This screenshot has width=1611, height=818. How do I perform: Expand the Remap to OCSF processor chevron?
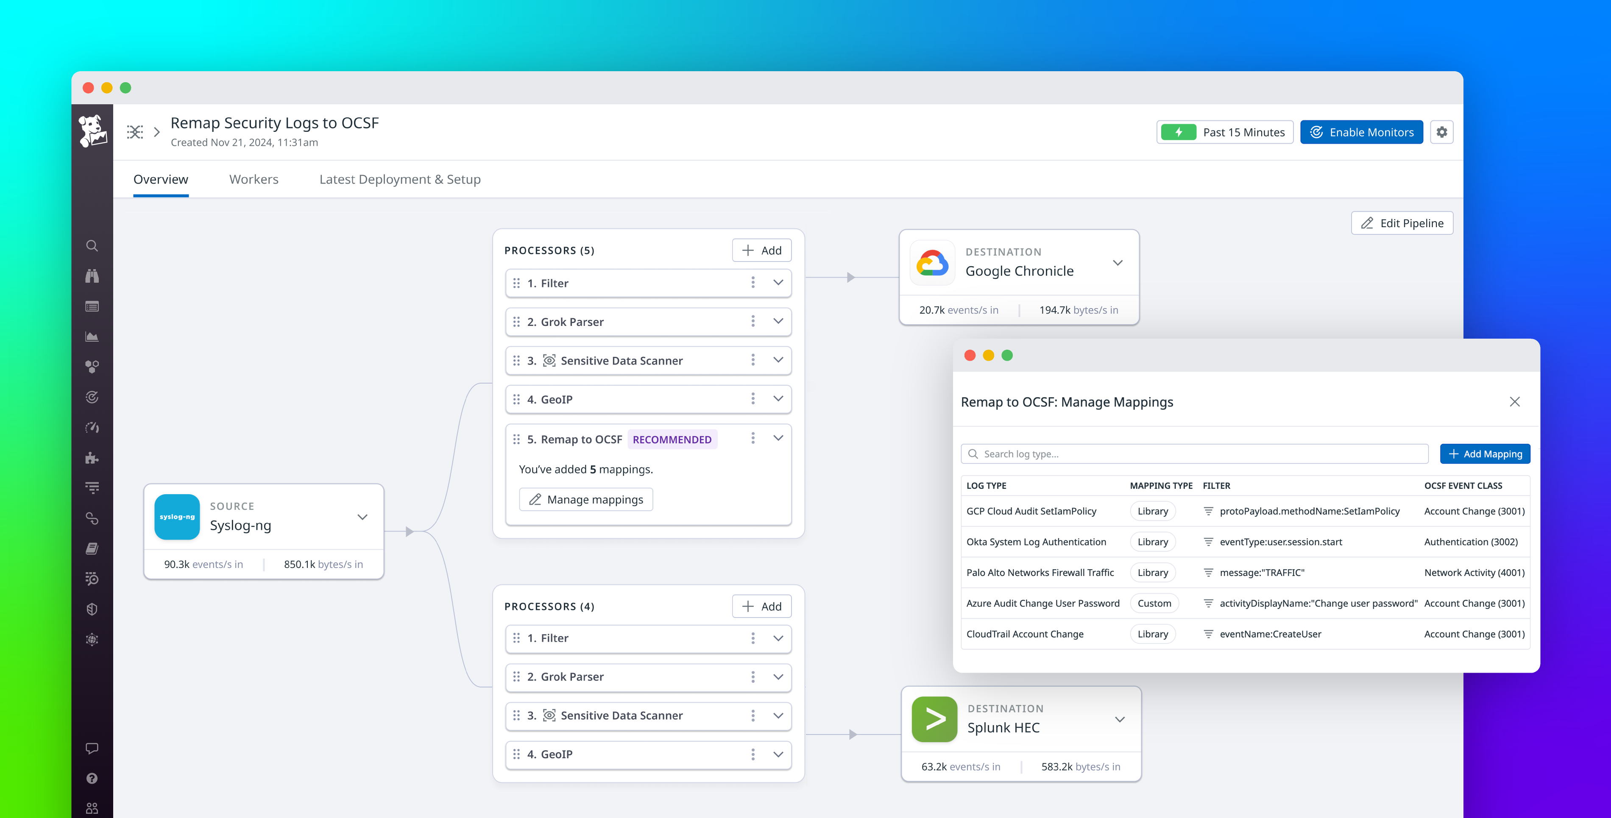[779, 438]
